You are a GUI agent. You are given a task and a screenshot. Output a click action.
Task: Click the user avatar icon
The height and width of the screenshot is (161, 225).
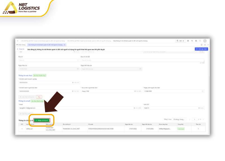click(x=205, y=41)
